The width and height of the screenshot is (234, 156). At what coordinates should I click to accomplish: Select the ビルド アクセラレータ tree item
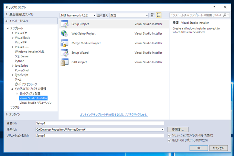pos(26,84)
